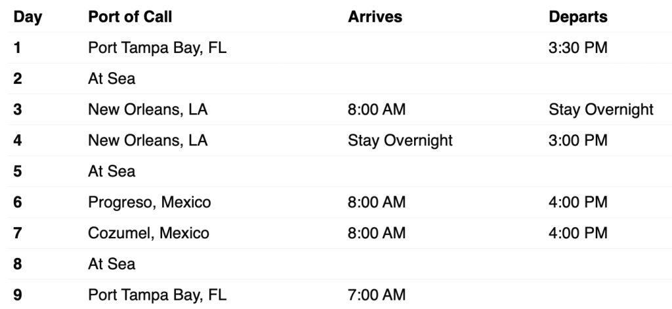This screenshot has width=672, height=309.
Task: Click the 3:00 PM departure time
Action: click(577, 140)
